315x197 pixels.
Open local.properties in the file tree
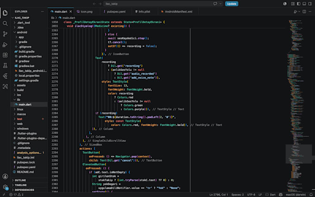pos(29,76)
